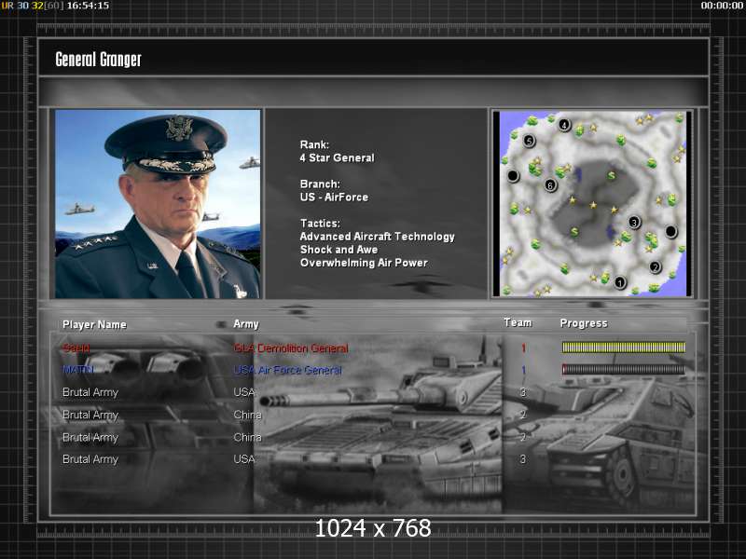
Task: Click the "Progress" column header
Action: 584,323
